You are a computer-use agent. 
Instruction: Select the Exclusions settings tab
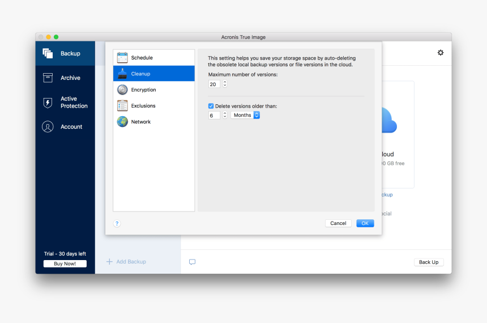tap(153, 106)
